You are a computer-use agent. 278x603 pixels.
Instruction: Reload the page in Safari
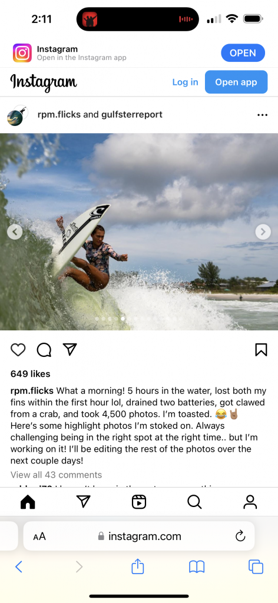point(240,536)
